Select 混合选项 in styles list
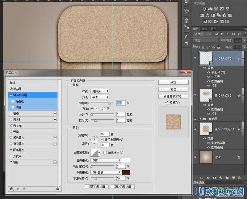The image size is (247, 199). (x=33, y=89)
